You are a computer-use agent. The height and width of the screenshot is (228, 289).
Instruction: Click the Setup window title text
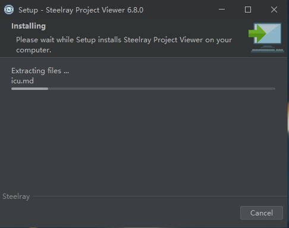(81, 10)
